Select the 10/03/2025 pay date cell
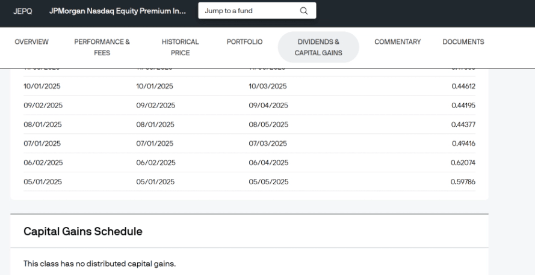The image size is (535, 275). tap(268, 86)
